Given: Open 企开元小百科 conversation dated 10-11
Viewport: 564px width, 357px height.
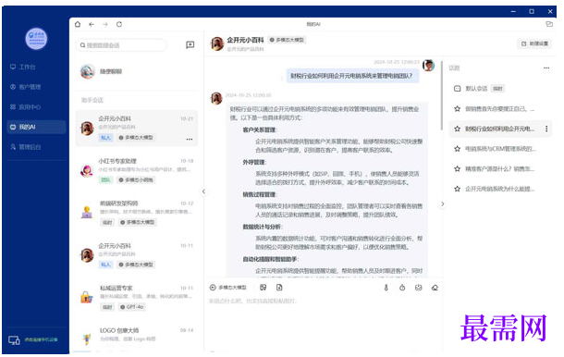Looking at the screenshot, I should 137,255.
